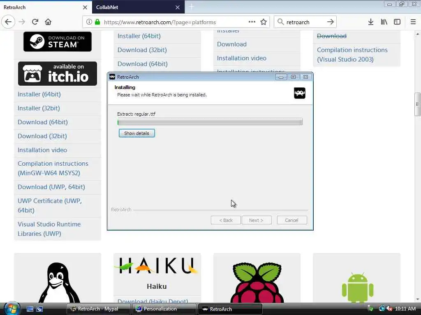This screenshot has width=421, height=315.
Task: Click the volume muted tray icon
Action: pyautogui.click(x=389, y=309)
